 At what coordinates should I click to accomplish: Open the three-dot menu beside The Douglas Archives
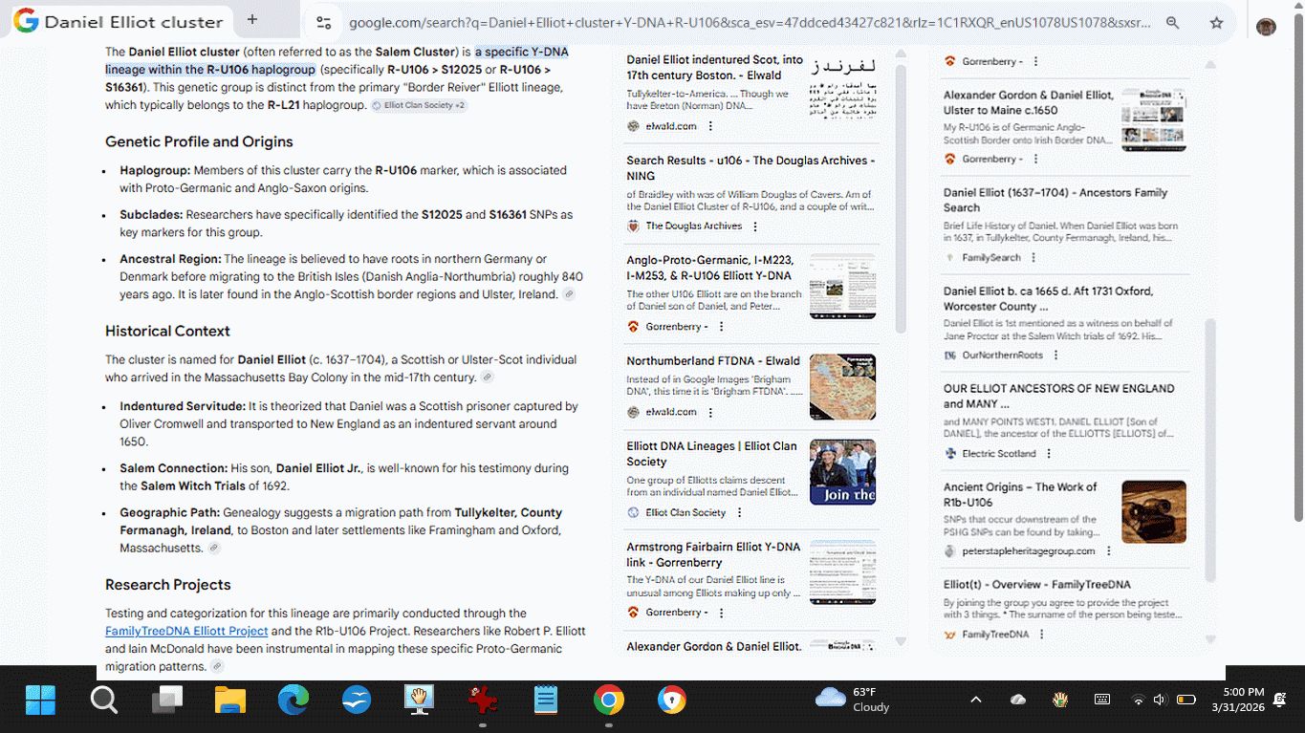point(755,226)
